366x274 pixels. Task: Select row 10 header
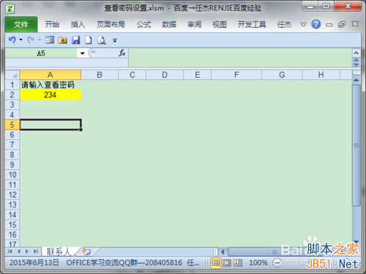(x=12, y=175)
